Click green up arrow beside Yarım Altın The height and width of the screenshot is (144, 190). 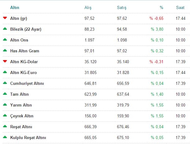point(5,105)
